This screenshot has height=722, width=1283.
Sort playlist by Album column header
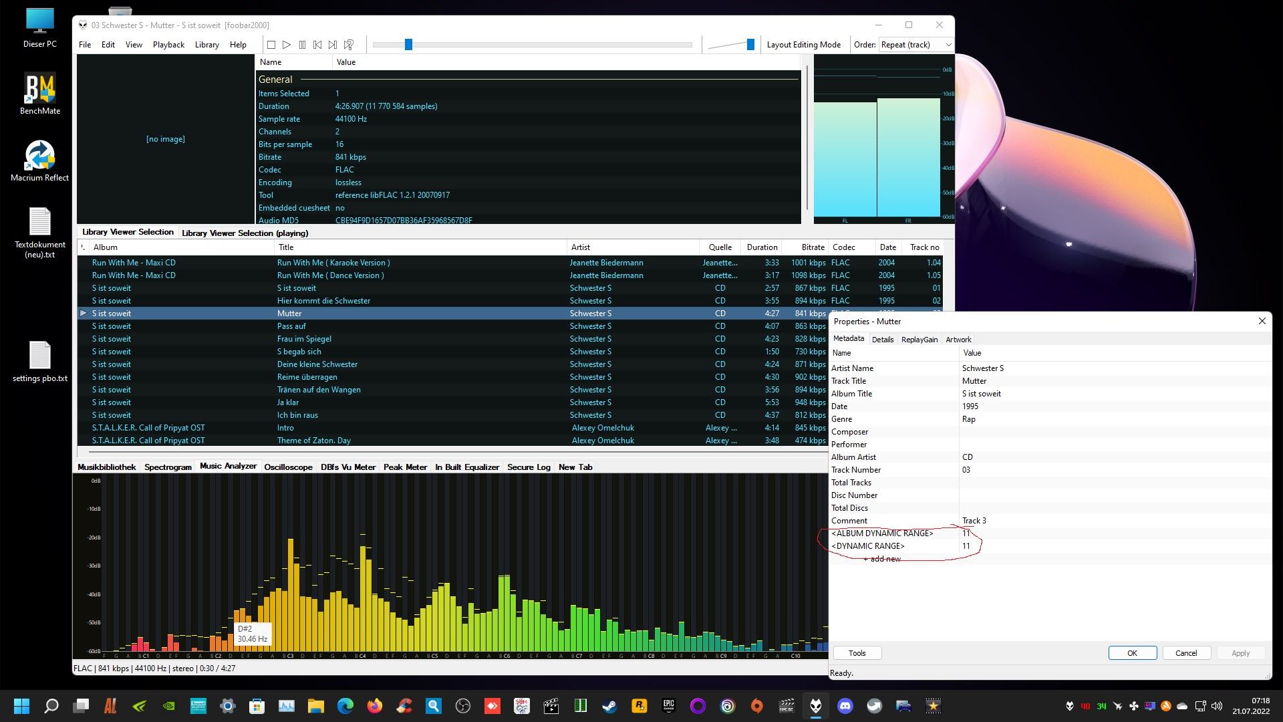182,247
